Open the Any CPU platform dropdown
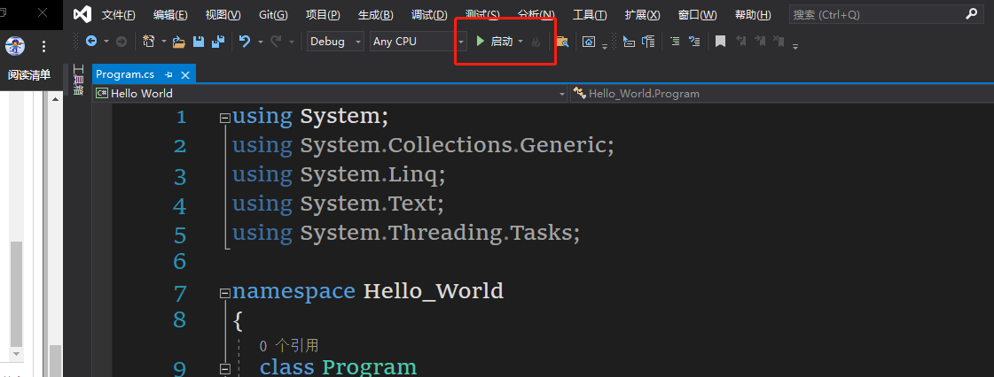 click(x=419, y=41)
